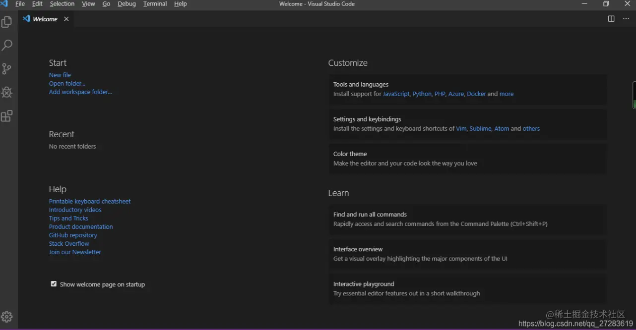
Task: Click Join our Newsletter link
Action: (75, 252)
